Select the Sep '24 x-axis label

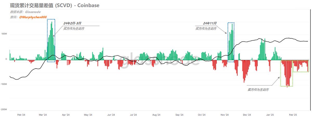click(179, 115)
